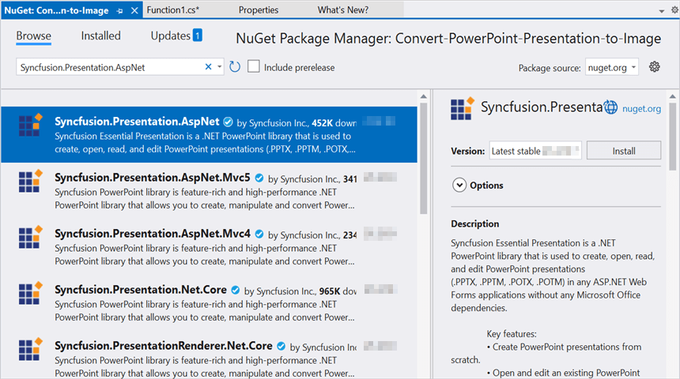Image resolution: width=680 pixels, height=379 pixels.
Task: Open the nuget.org link
Action: (x=641, y=109)
